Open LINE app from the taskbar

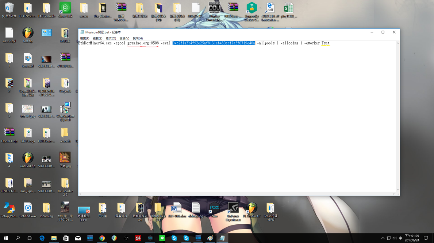point(162,238)
